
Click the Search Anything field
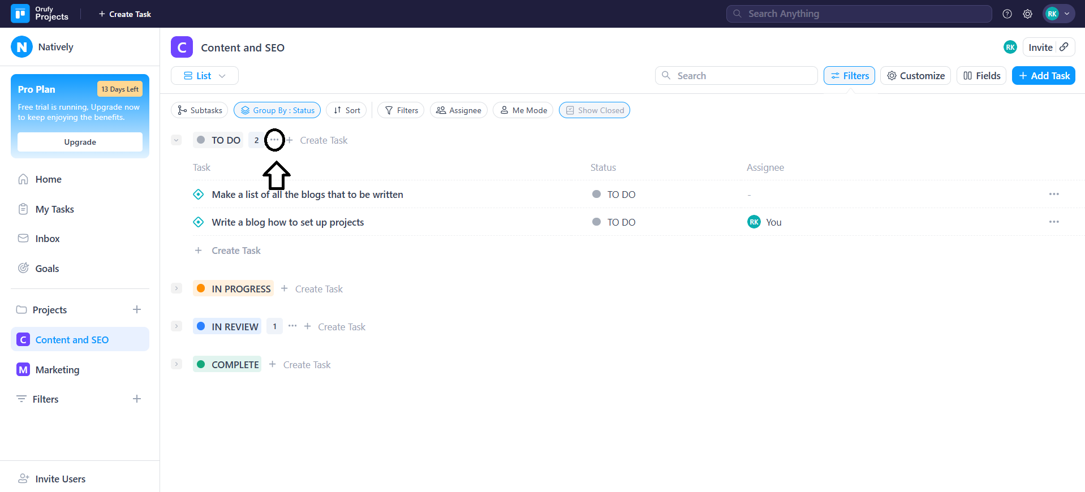pos(859,14)
